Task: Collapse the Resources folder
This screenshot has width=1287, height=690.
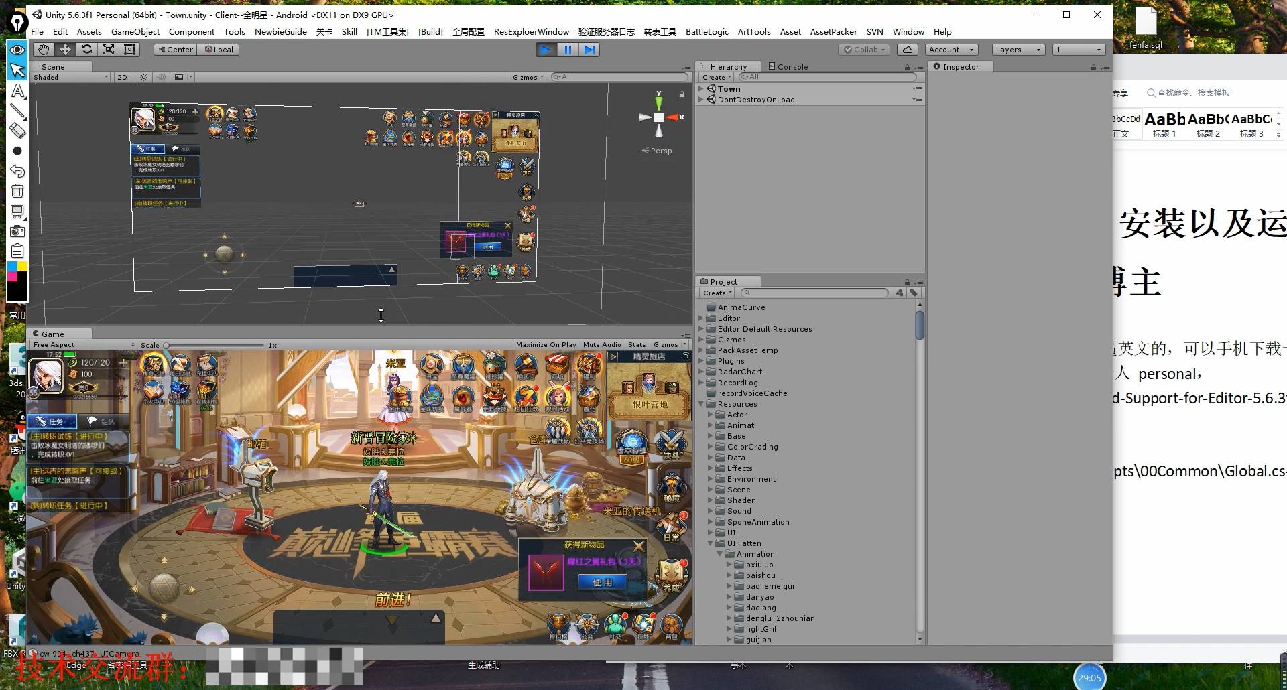Action: pos(702,404)
